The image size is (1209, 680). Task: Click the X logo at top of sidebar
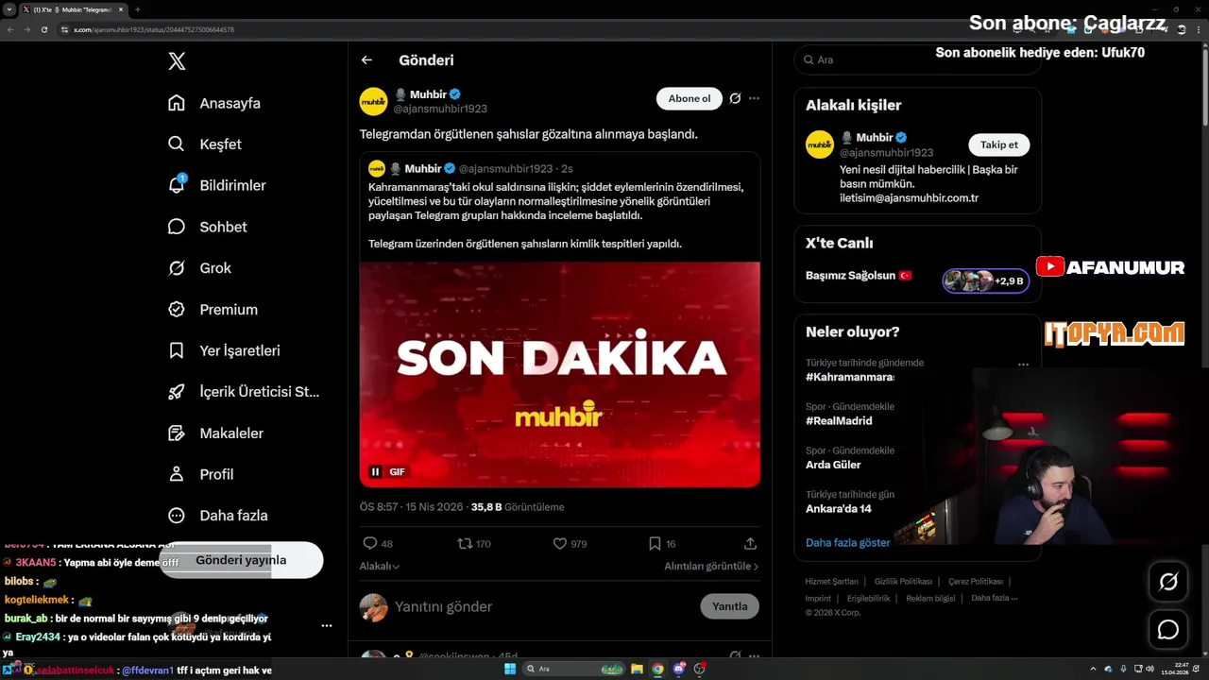tap(177, 61)
